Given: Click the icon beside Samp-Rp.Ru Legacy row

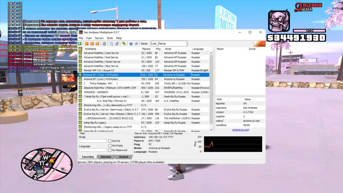Looking at the screenshot, I should [x=80, y=123].
